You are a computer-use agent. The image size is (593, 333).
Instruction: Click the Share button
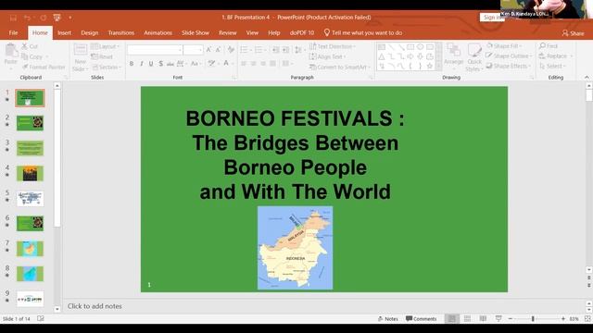coord(573,33)
